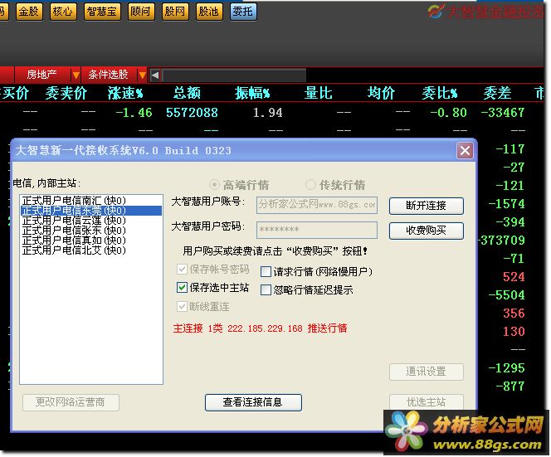
Task: Enable 忽略行情延迟提示 checkbox
Action: (x=266, y=289)
